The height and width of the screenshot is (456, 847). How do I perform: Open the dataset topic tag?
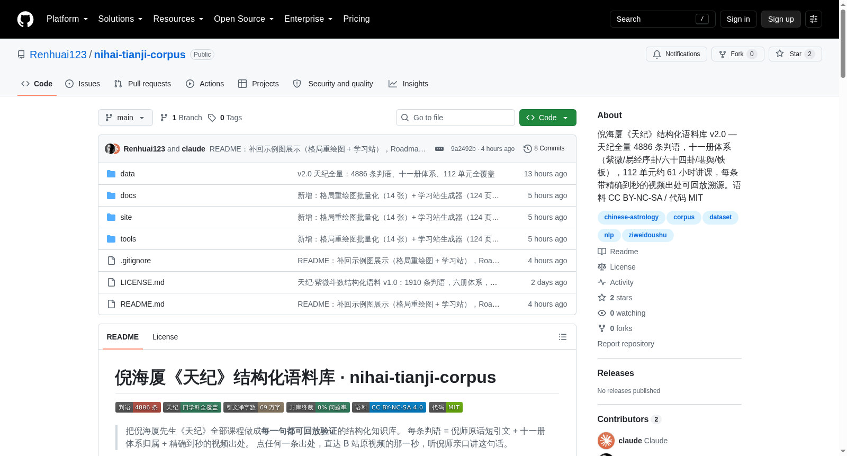tap(720, 217)
